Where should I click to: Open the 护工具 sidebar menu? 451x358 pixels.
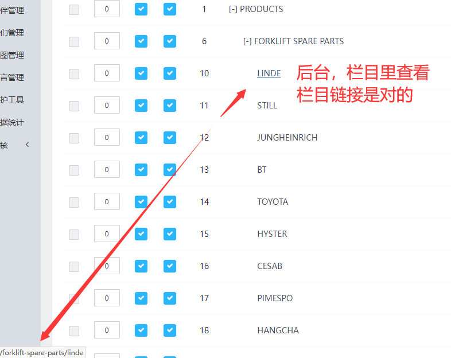pos(12,100)
